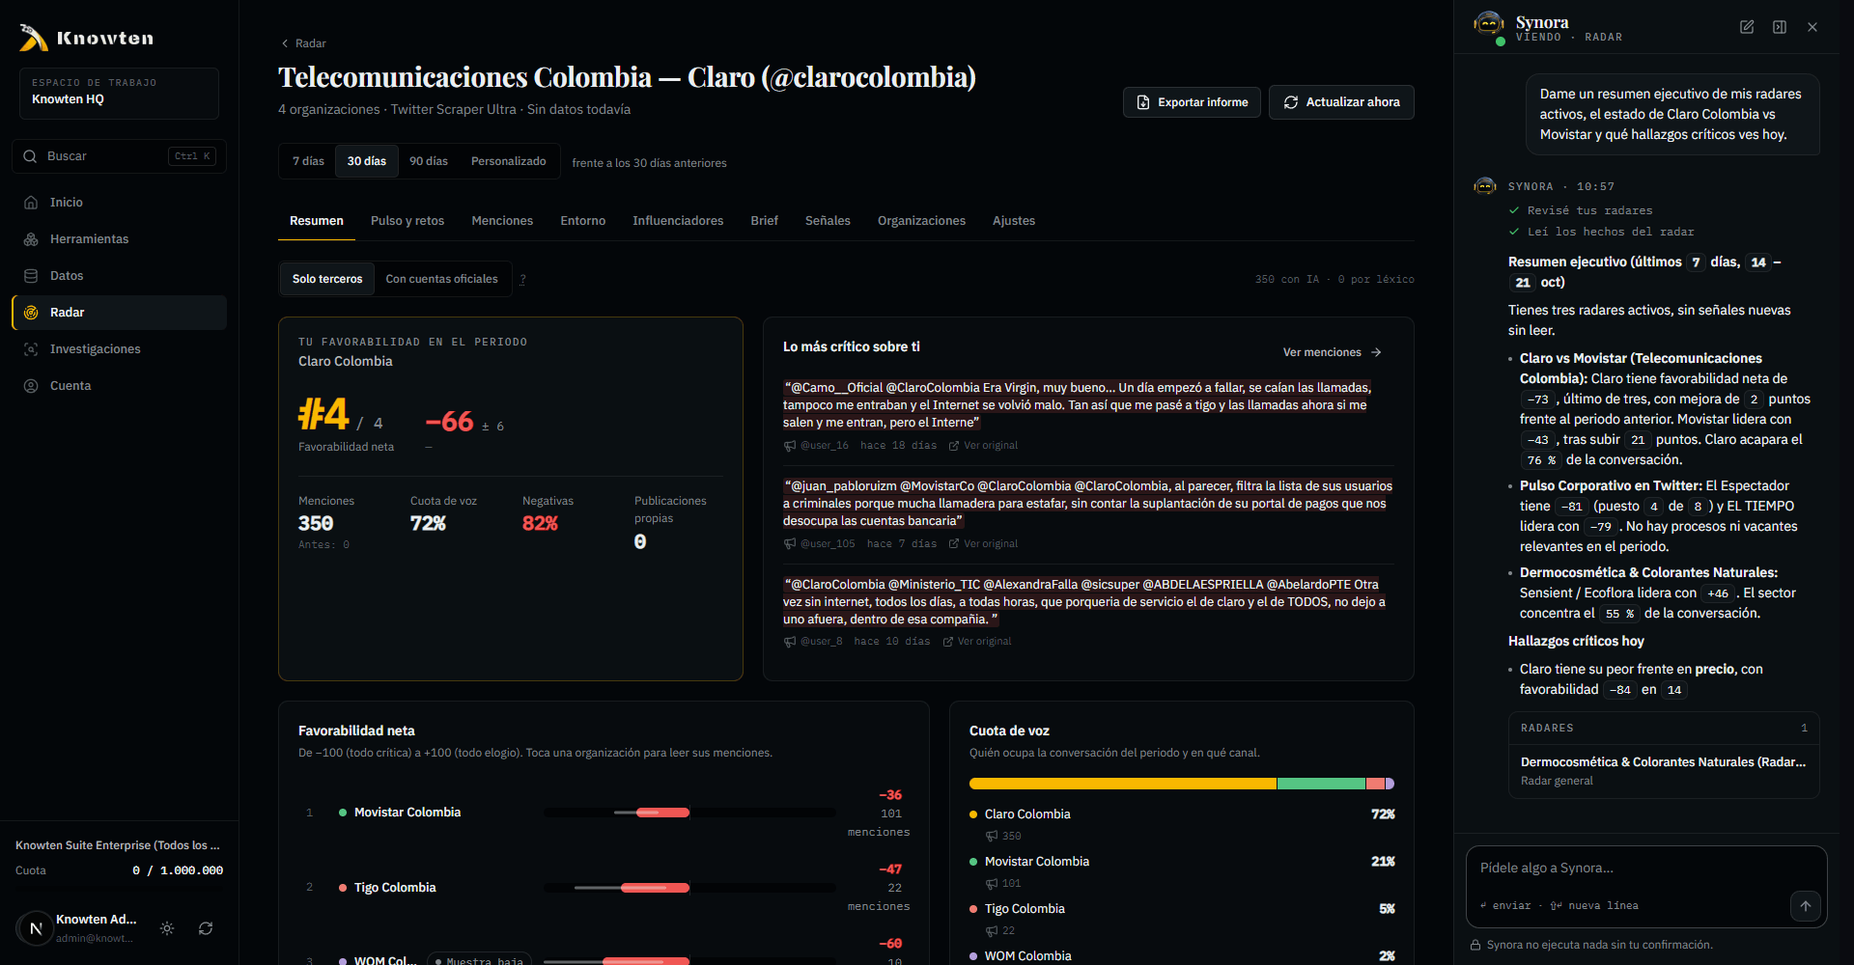The width and height of the screenshot is (1854, 965).
Task: Open Investigaciones icon in sidebar
Action: tap(31, 349)
